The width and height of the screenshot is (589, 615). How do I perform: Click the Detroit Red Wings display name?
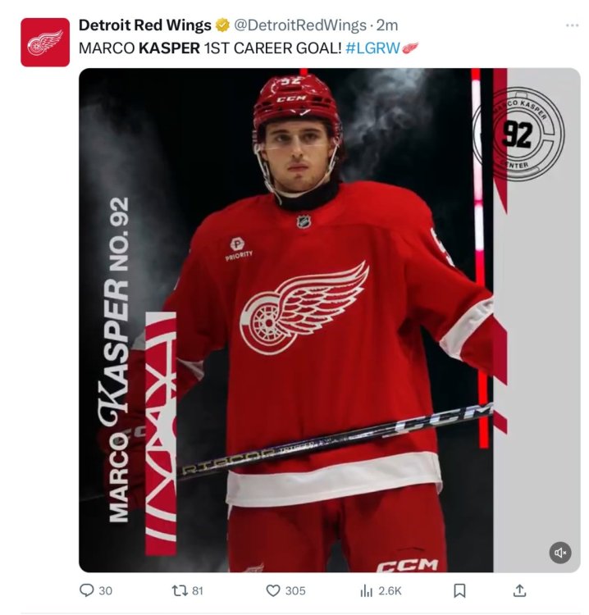click(145, 25)
